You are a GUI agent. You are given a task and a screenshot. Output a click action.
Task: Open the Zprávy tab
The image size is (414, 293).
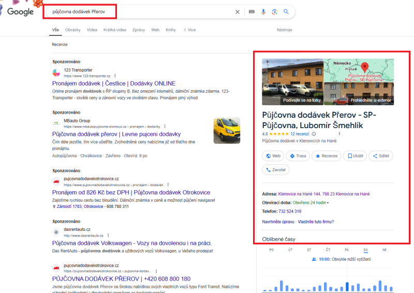pyautogui.click(x=139, y=30)
